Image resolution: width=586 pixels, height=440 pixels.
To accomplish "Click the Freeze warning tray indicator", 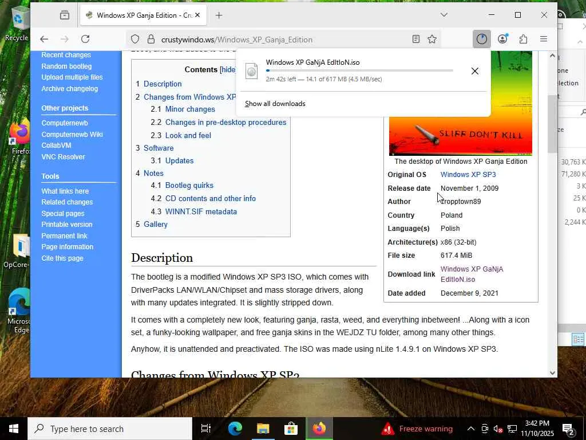I will tap(417, 429).
